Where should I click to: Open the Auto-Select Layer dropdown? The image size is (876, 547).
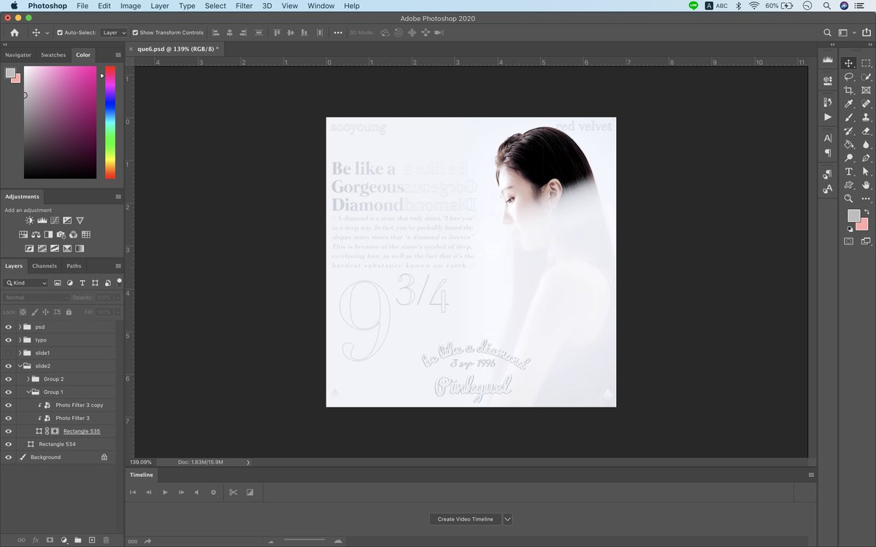[x=113, y=33]
